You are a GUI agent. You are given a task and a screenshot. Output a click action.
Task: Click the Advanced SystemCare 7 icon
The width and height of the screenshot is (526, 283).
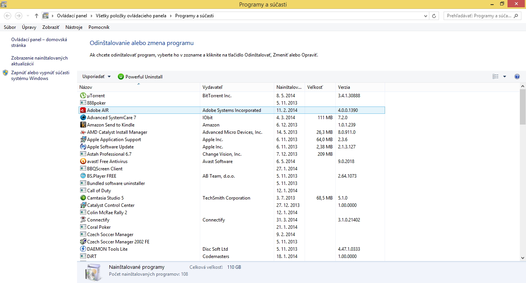[83, 117]
